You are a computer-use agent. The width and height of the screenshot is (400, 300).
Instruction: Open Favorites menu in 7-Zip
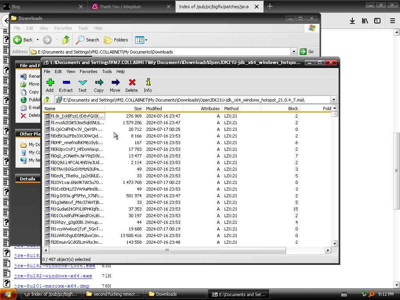coord(89,72)
